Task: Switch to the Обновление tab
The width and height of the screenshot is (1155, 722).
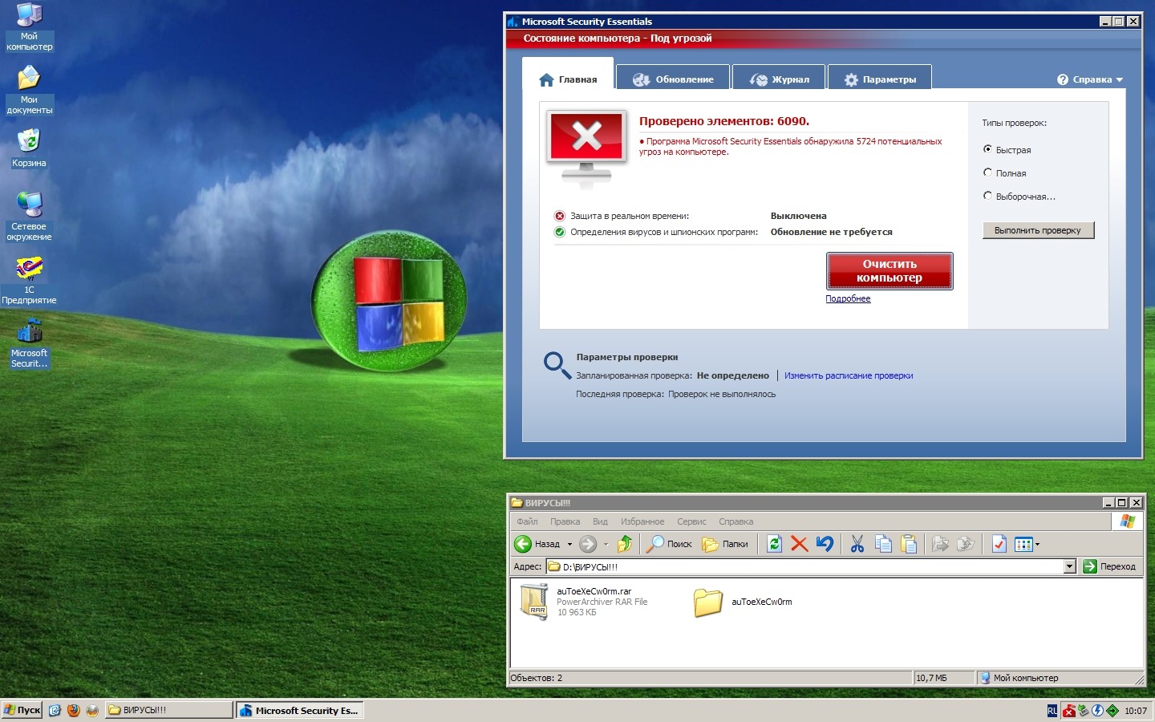Action: pyautogui.click(x=673, y=79)
